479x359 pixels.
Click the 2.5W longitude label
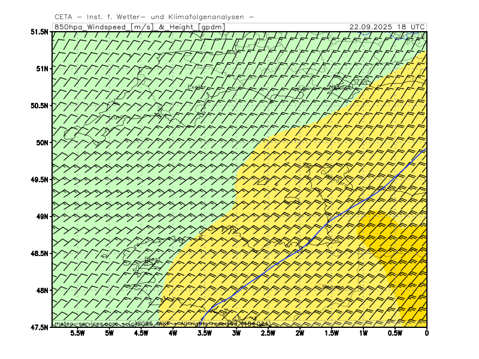click(268, 333)
